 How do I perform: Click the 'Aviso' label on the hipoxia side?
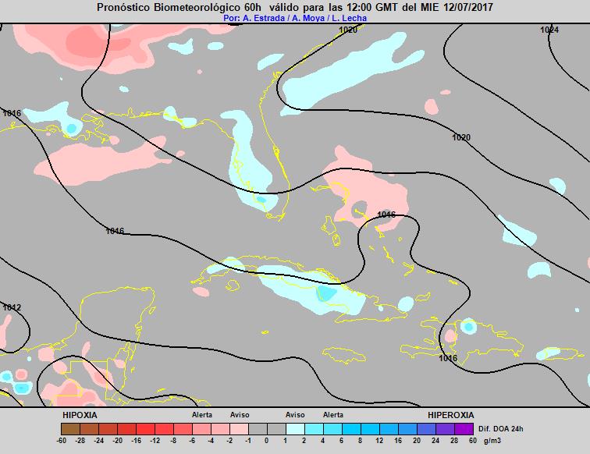240,415
